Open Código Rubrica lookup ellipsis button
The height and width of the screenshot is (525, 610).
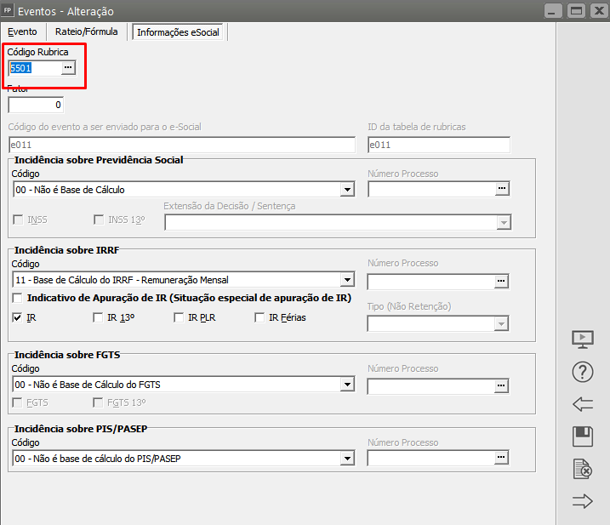coord(68,68)
